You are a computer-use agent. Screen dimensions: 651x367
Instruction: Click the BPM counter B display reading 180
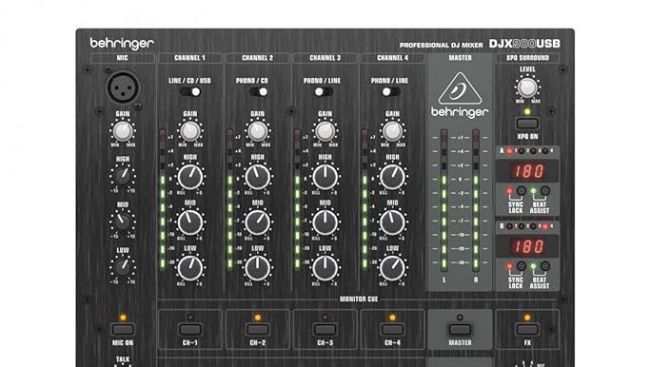[527, 246]
